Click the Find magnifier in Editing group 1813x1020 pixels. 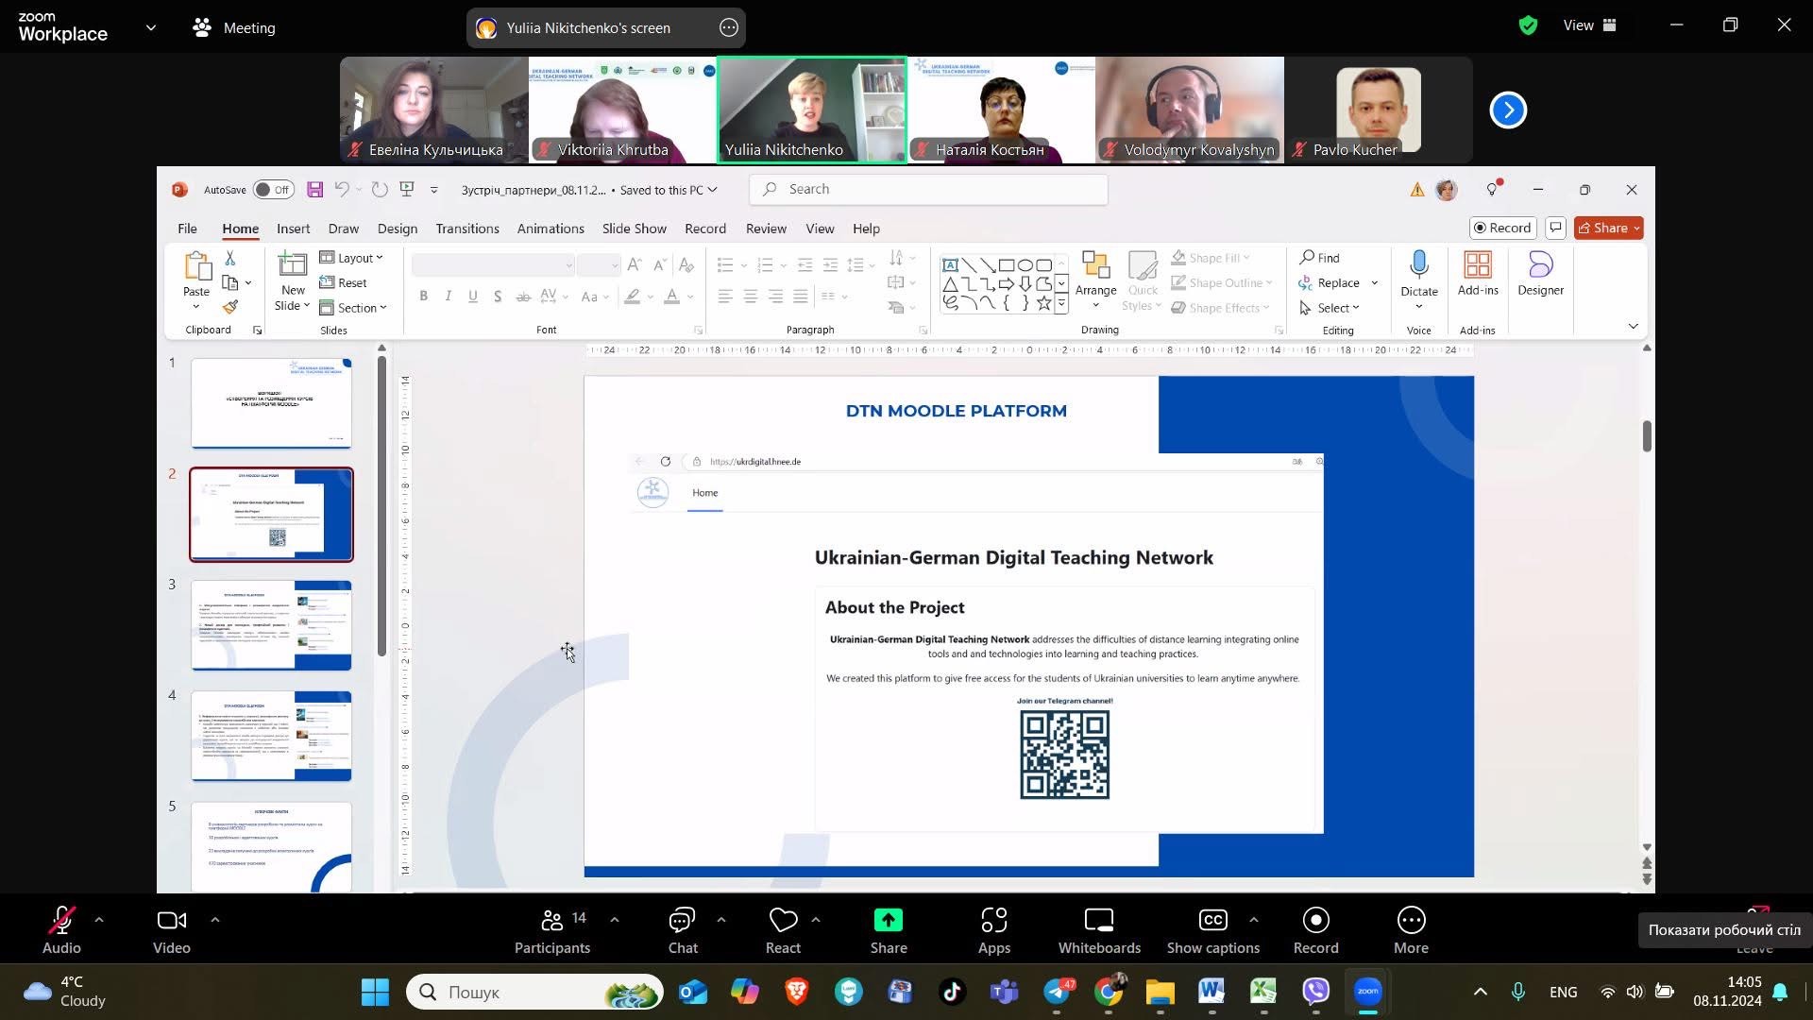(1308, 257)
